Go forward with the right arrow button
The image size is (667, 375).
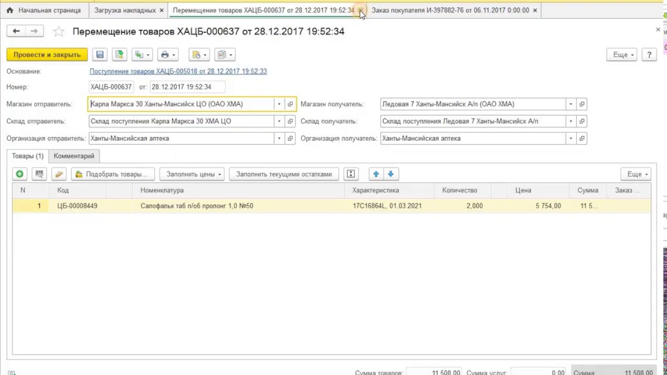tap(34, 31)
